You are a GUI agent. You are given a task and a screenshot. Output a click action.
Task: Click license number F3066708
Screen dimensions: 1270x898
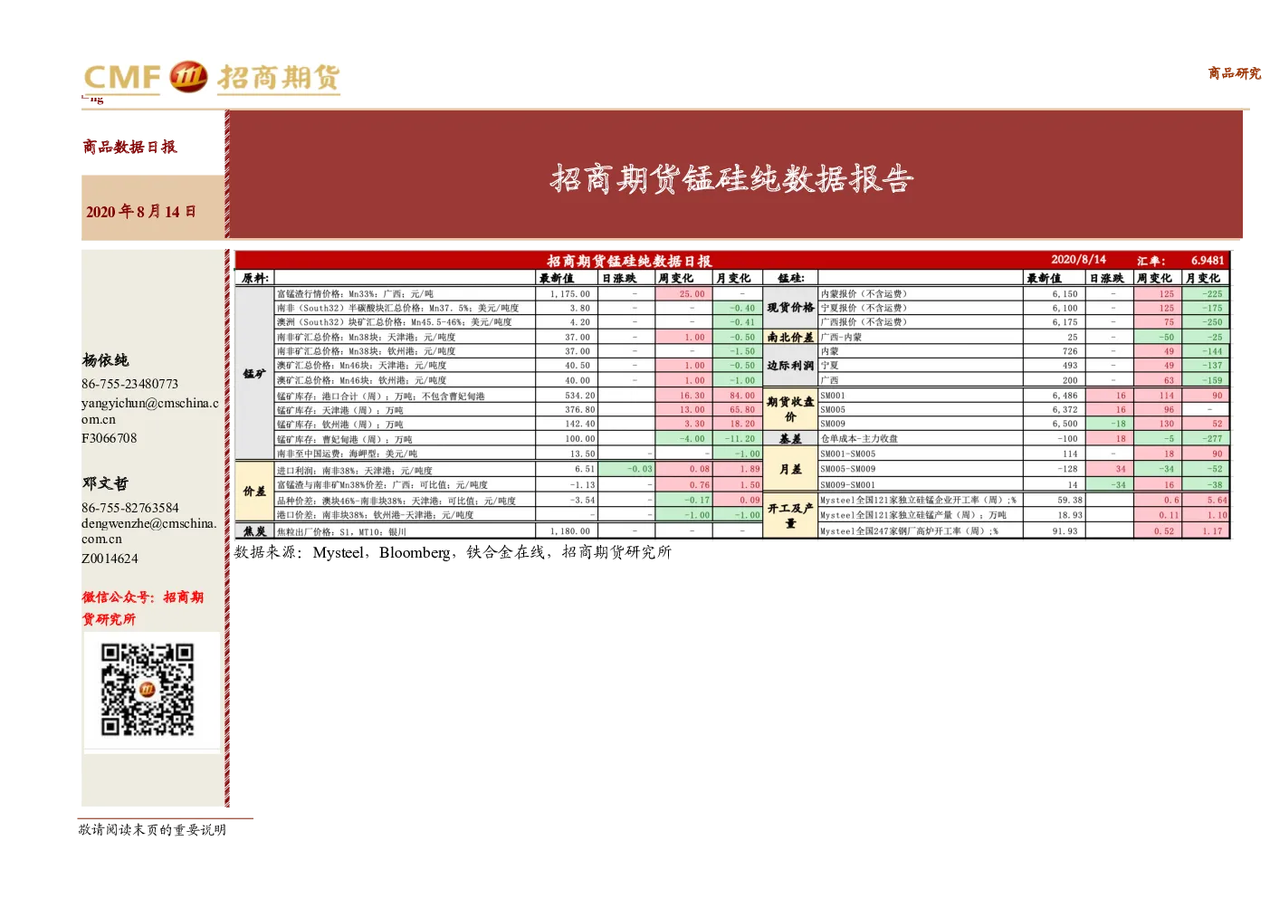pos(110,438)
